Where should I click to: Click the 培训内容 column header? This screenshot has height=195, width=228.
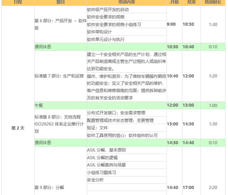126,2
